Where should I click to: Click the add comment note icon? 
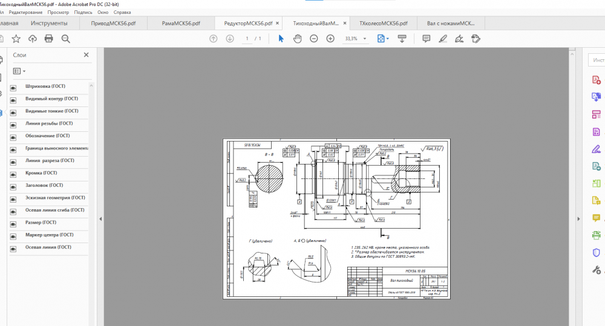click(x=426, y=39)
